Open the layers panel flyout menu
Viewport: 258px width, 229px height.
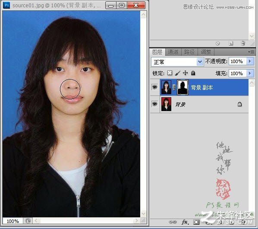[251, 52]
